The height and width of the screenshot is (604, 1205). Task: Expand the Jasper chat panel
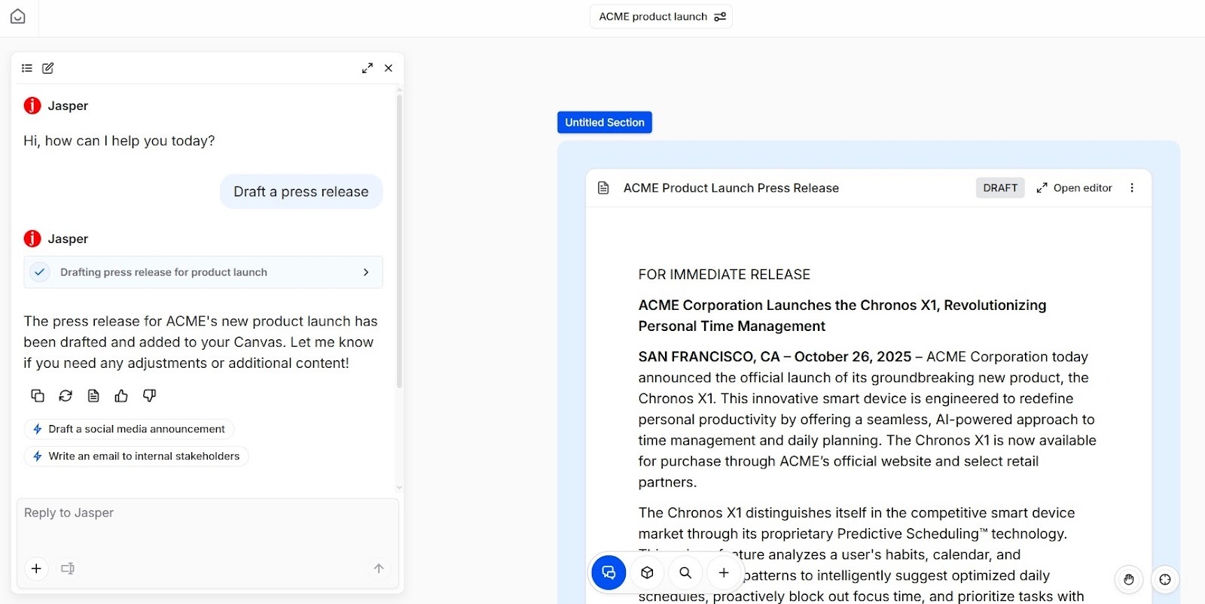tap(368, 68)
